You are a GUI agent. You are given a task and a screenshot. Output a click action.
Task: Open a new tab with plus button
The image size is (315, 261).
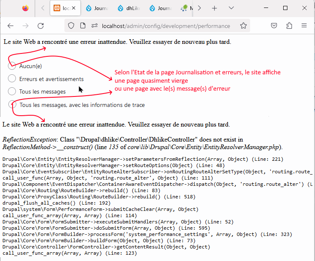click(214, 8)
